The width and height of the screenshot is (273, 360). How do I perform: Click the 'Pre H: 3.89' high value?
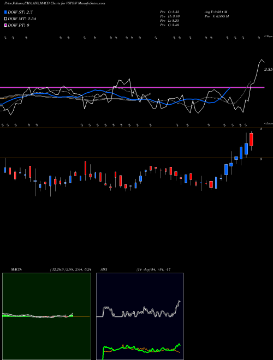(x=170, y=16)
